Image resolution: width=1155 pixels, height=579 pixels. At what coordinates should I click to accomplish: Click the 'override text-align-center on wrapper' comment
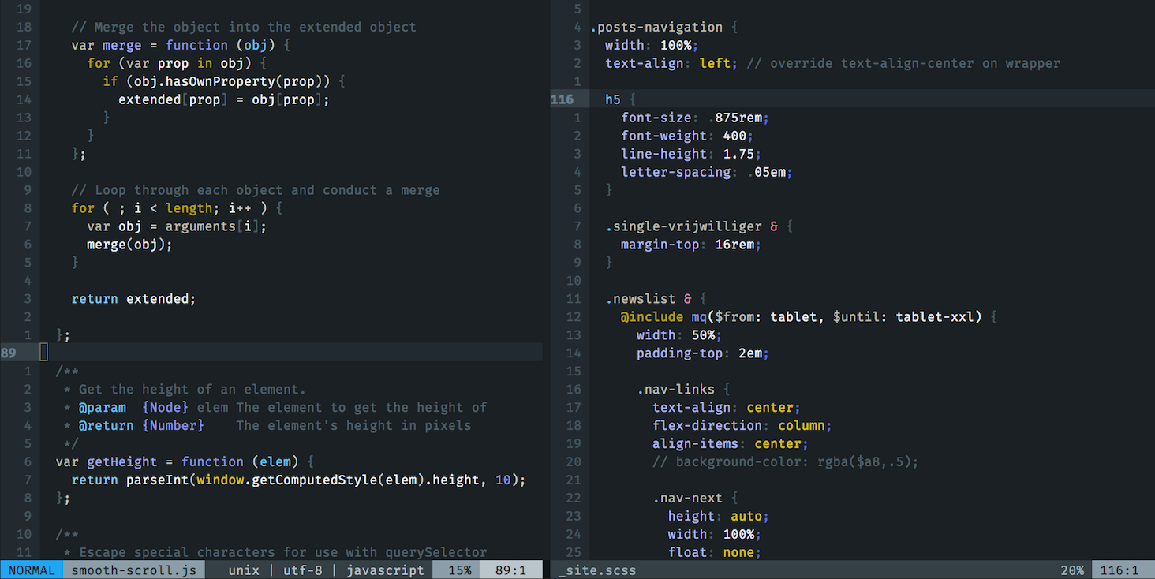[x=904, y=63]
